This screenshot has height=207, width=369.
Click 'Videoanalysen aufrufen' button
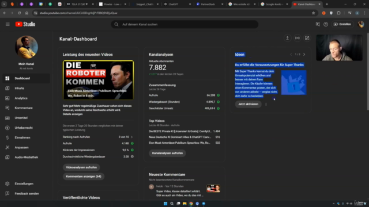pyautogui.click(x=81, y=167)
